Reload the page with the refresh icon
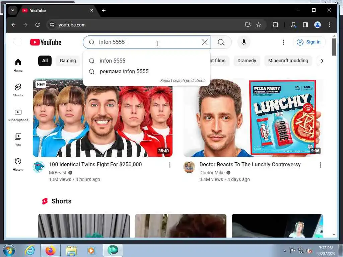The image size is (343, 257). (x=38, y=25)
